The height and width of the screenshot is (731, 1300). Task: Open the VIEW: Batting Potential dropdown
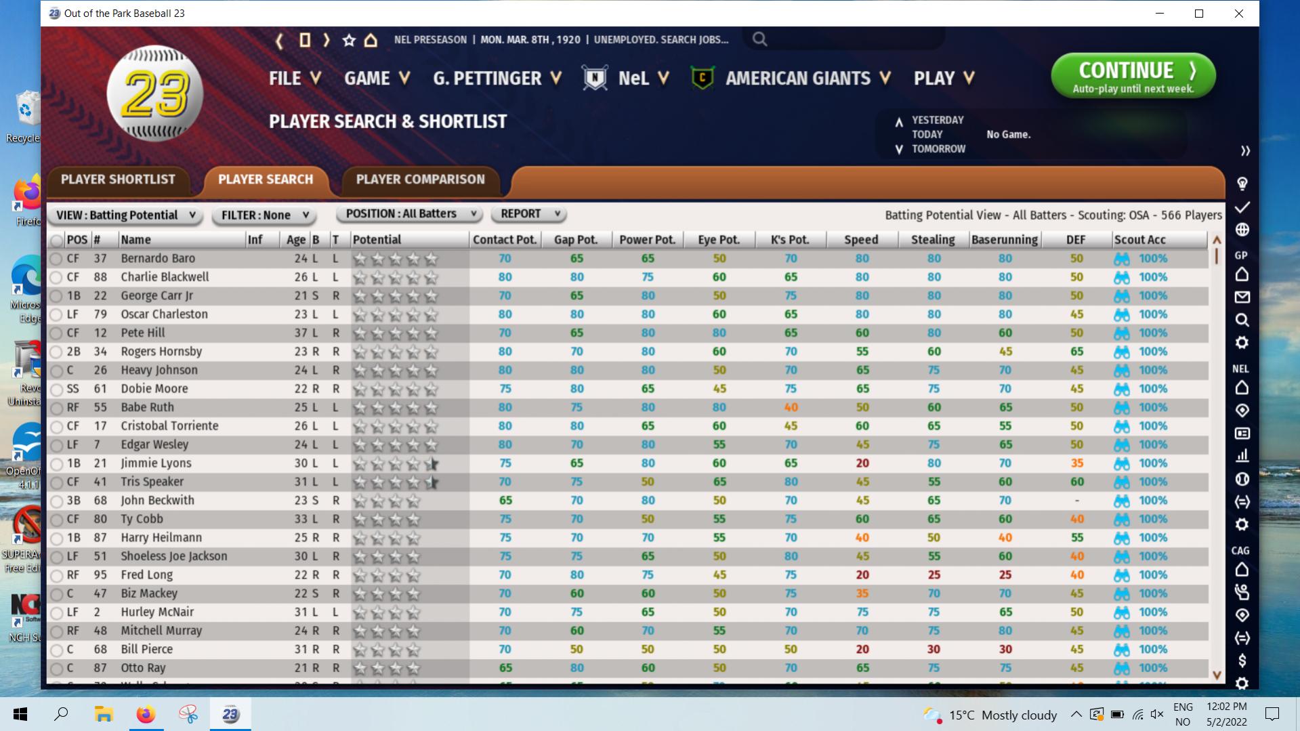pyautogui.click(x=125, y=215)
